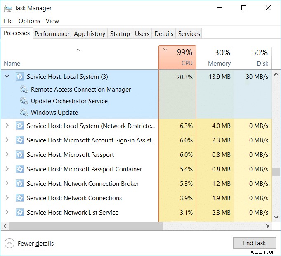Click the gear icon of Service Host: Network Connections
The height and width of the screenshot is (256, 281).
pos(20,198)
